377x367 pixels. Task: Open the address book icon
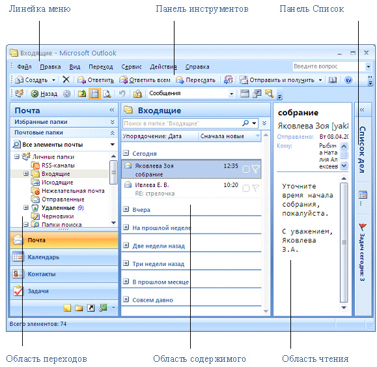click(x=333, y=80)
